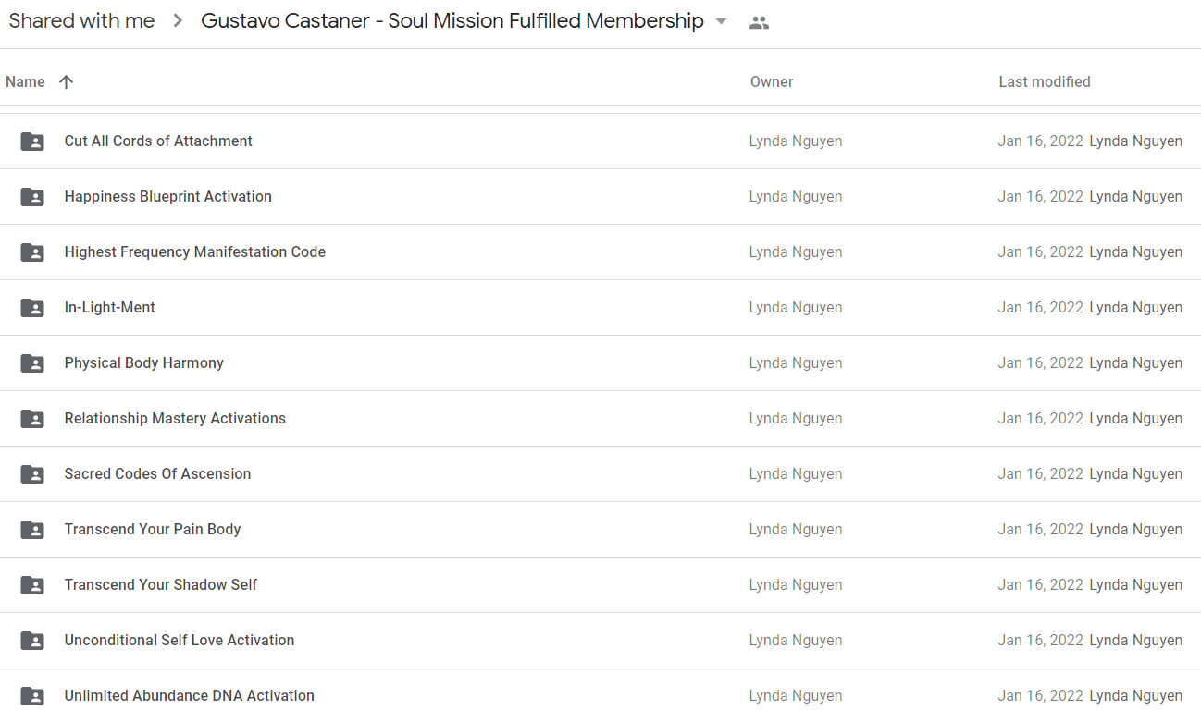Reverse sort direction with the Name arrow
The width and height of the screenshot is (1201, 723).
(x=66, y=81)
